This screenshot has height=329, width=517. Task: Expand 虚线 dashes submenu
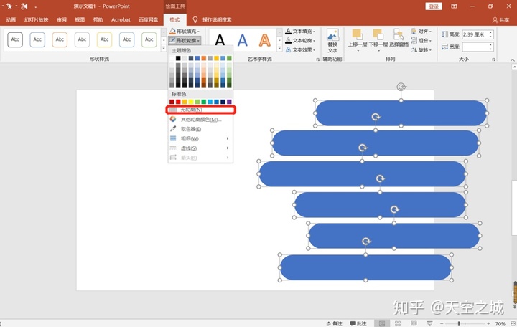[200, 148]
